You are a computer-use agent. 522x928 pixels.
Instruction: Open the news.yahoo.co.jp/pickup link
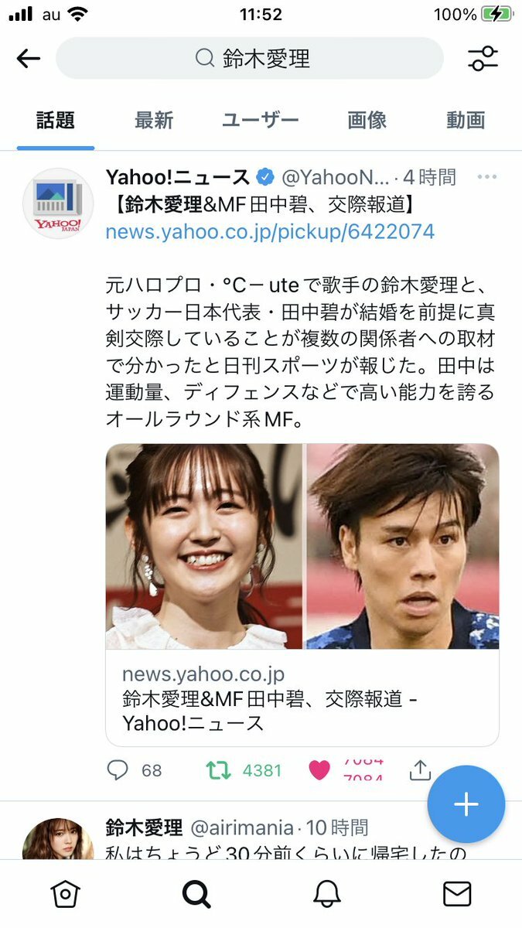(270, 231)
